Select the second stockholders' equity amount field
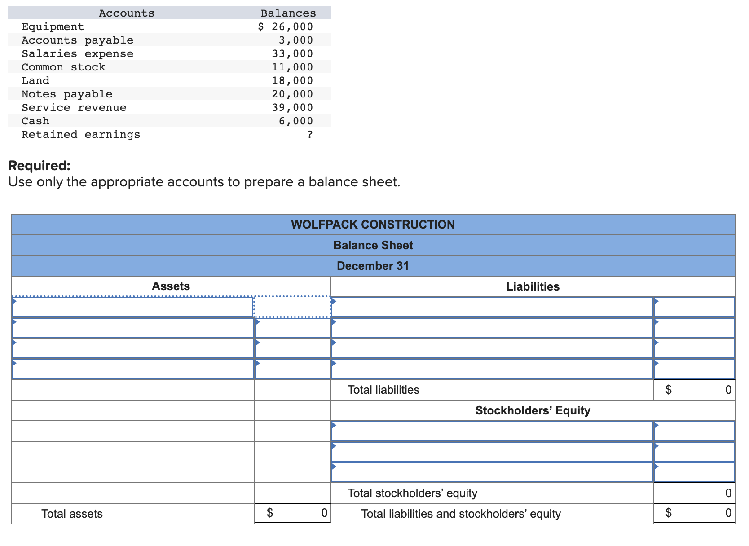Screen dimensions: 749x546 pos(694,452)
